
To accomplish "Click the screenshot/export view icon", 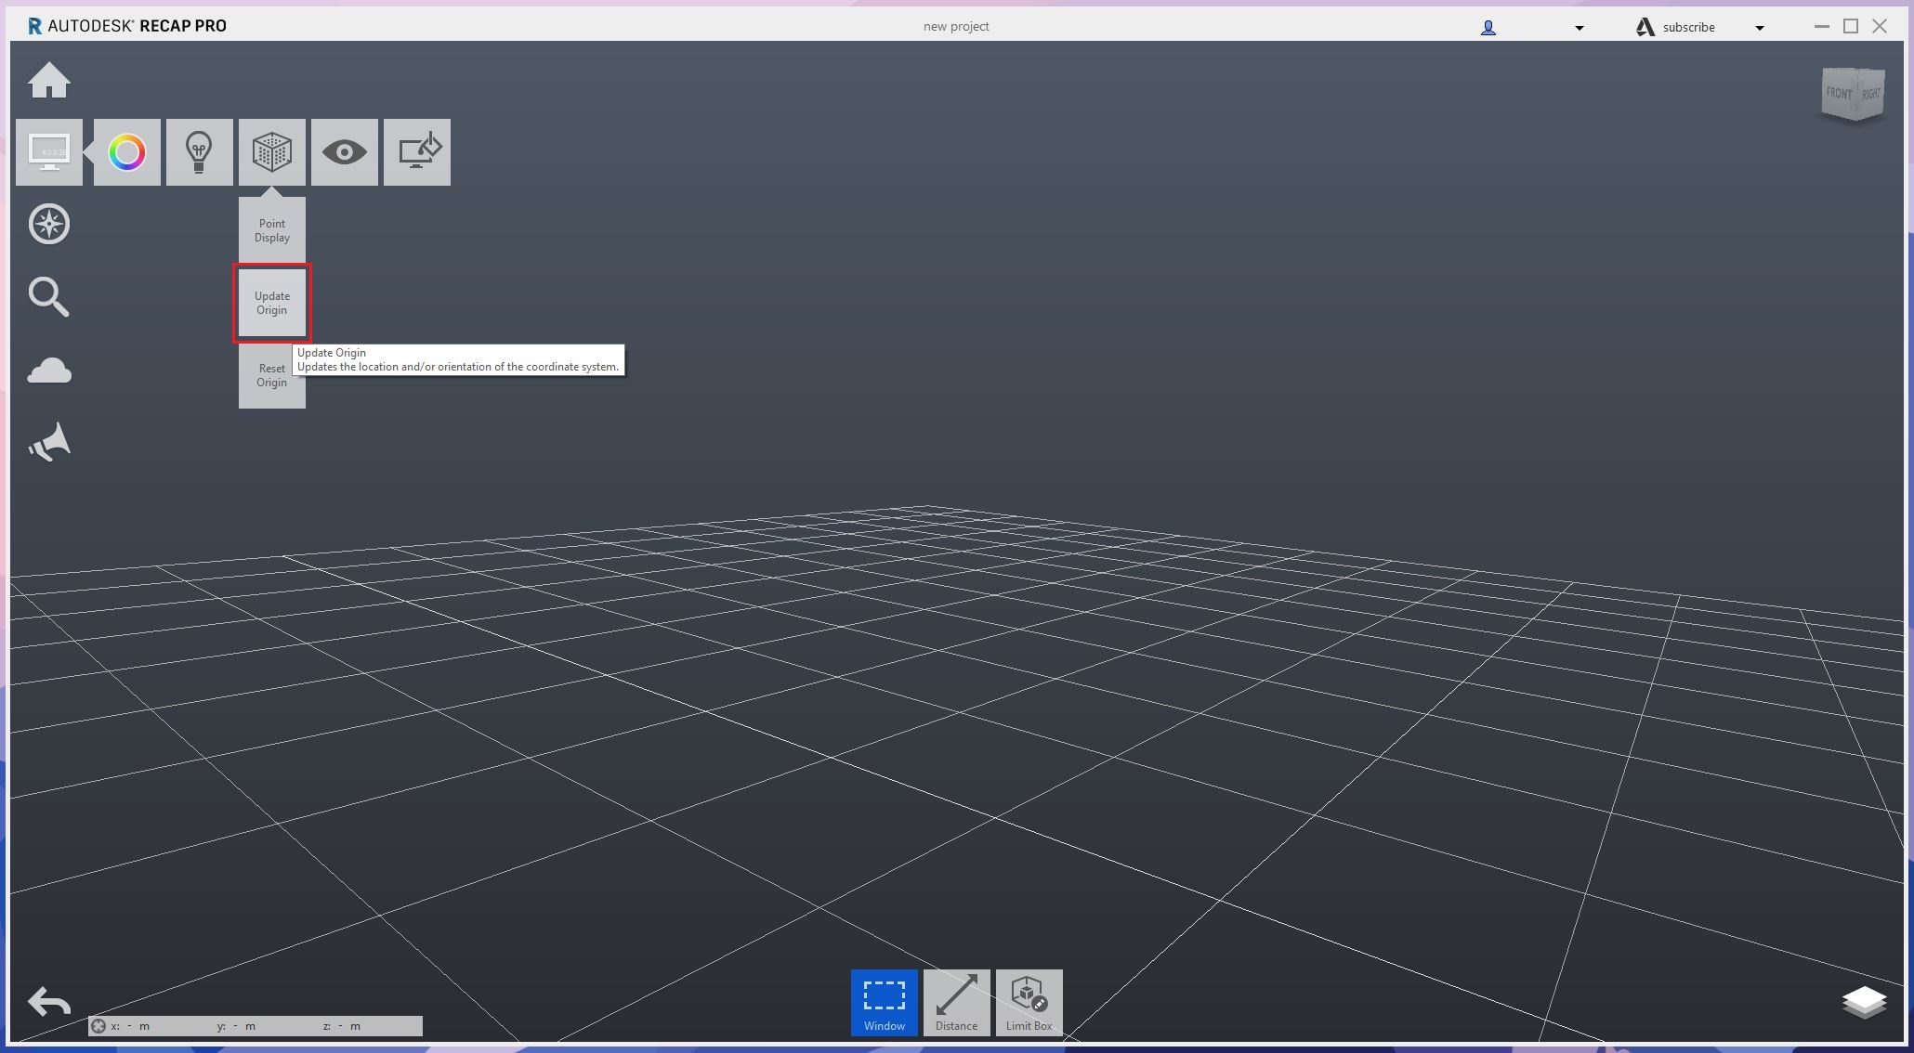I will coord(417,152).
